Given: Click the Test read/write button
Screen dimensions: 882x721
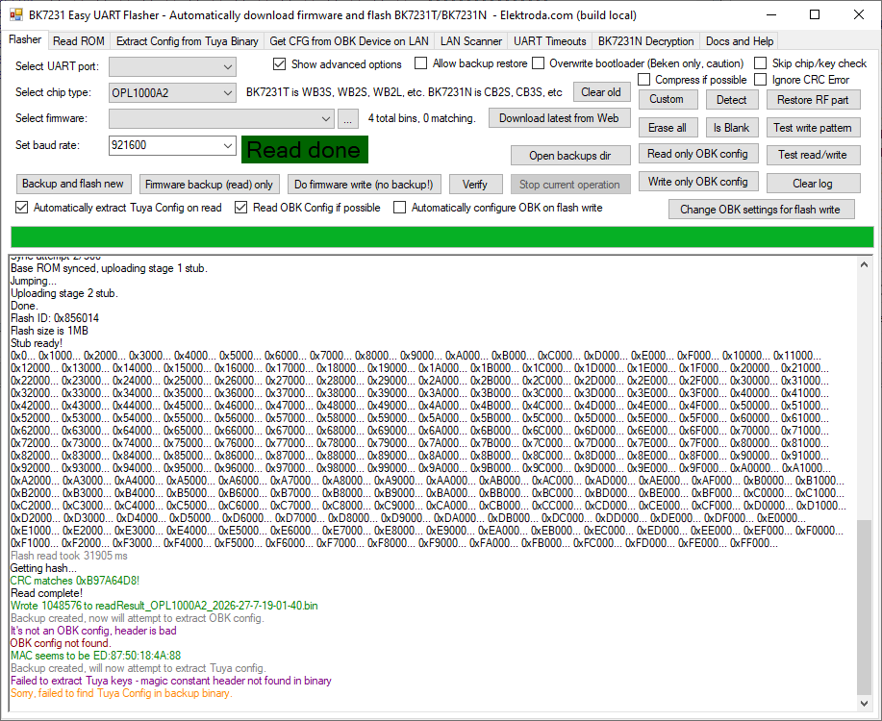Looking at the screenshot, I should (813, 155).
